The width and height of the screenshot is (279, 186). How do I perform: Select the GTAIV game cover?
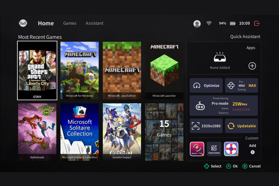point(37,70)
